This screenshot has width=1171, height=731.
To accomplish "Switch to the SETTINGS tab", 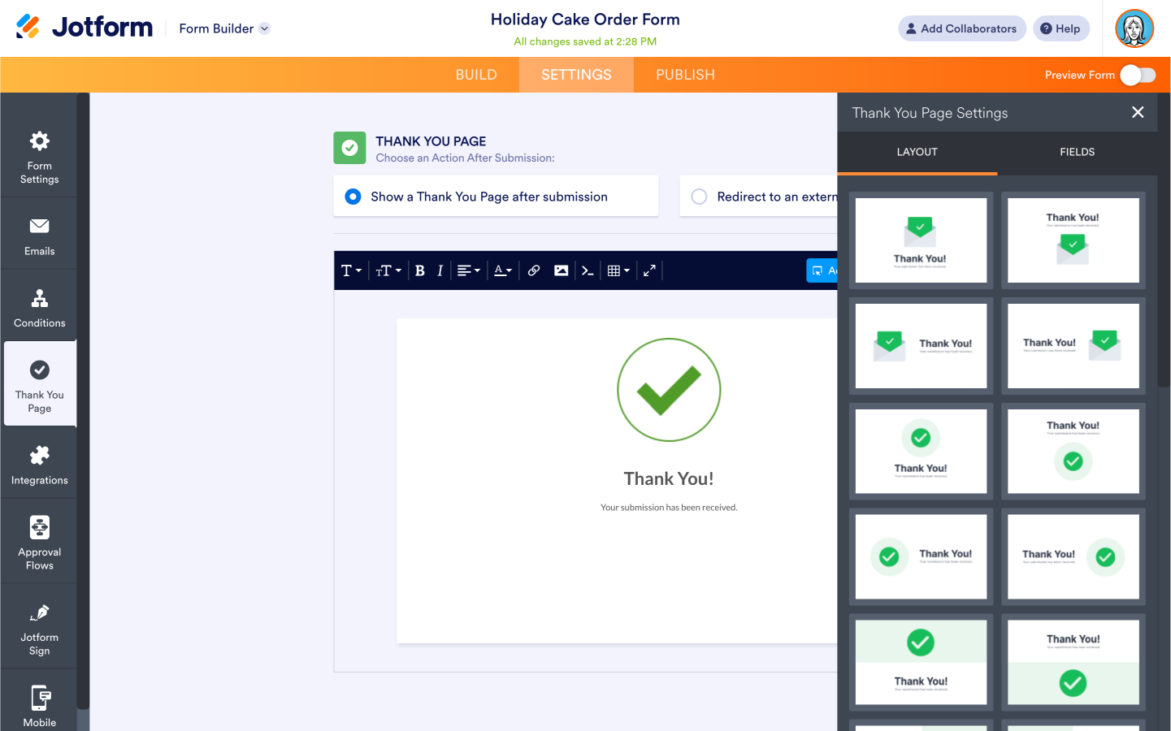I will pos(576,75).
